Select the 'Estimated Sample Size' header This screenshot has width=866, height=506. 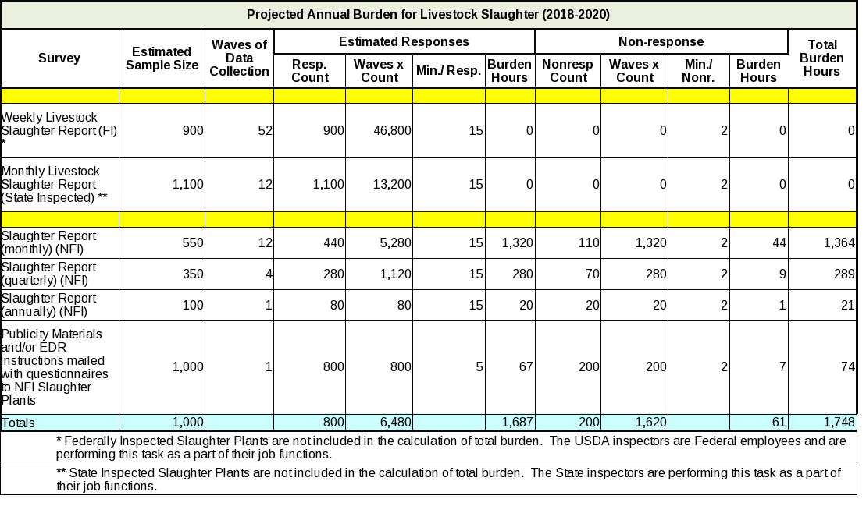[162, 58]
